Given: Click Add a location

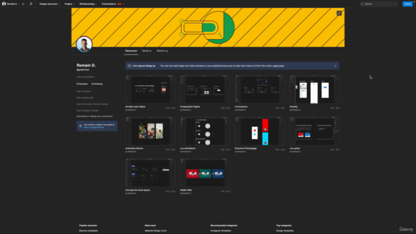Looking at the screenshot, I should [x=84, y=91].
